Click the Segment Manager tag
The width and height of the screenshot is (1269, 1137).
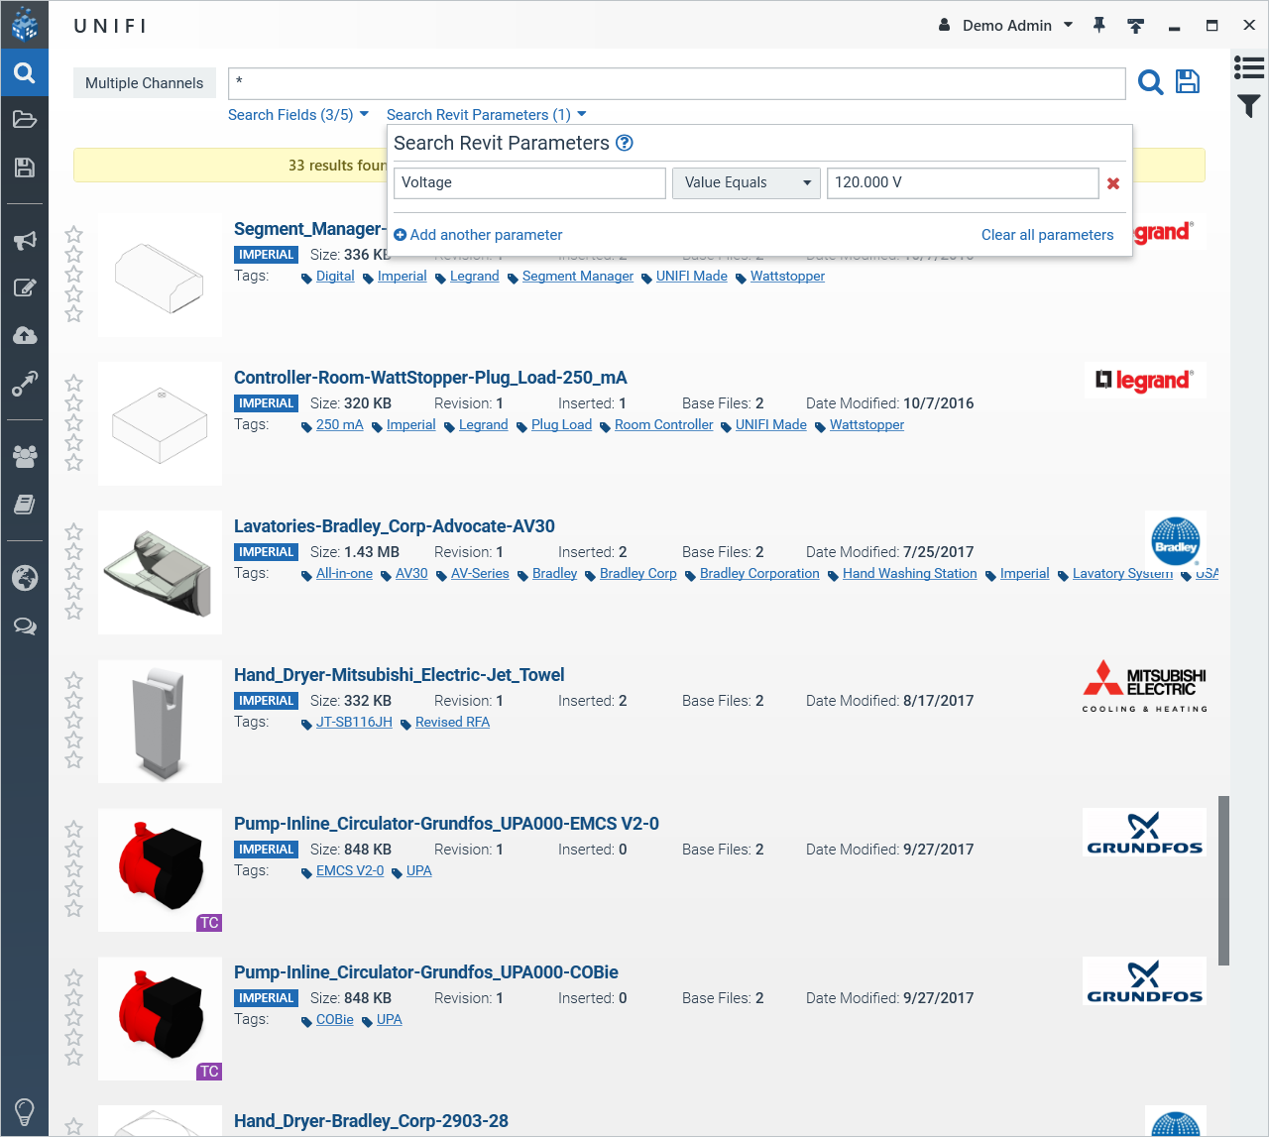coord(578,277)
